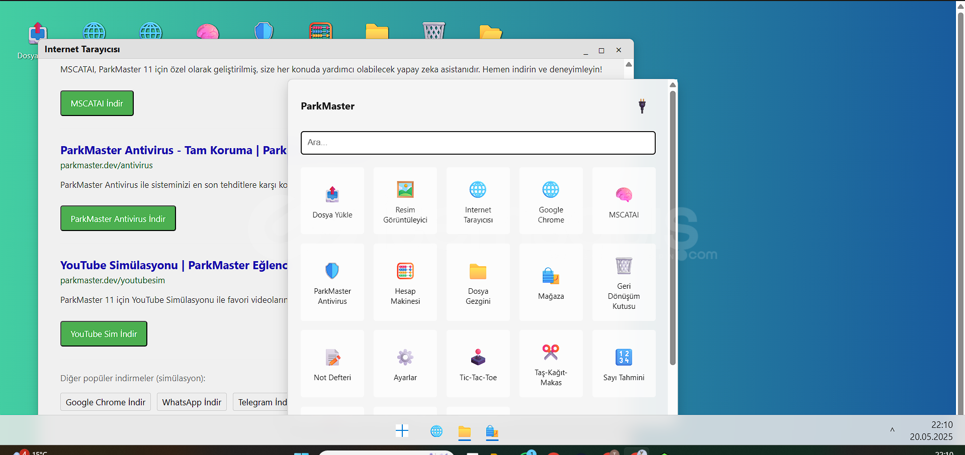Open Sayı Tahmini guessing game
The width and height of the screenshot is (965, 455).
[x=624, y=364]
